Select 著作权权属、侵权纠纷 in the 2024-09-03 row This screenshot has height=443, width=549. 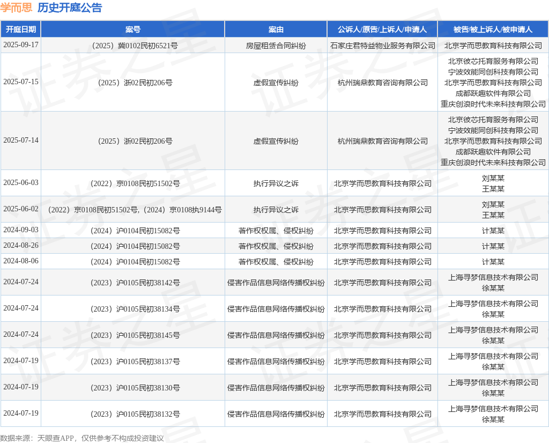tap(276, 231)
